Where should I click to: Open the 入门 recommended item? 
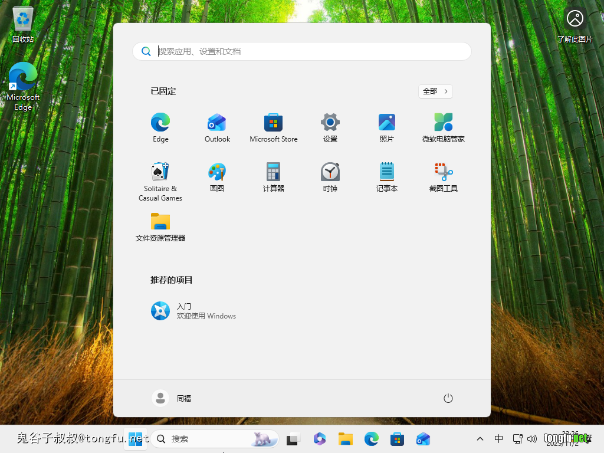(x=193, y=311)
